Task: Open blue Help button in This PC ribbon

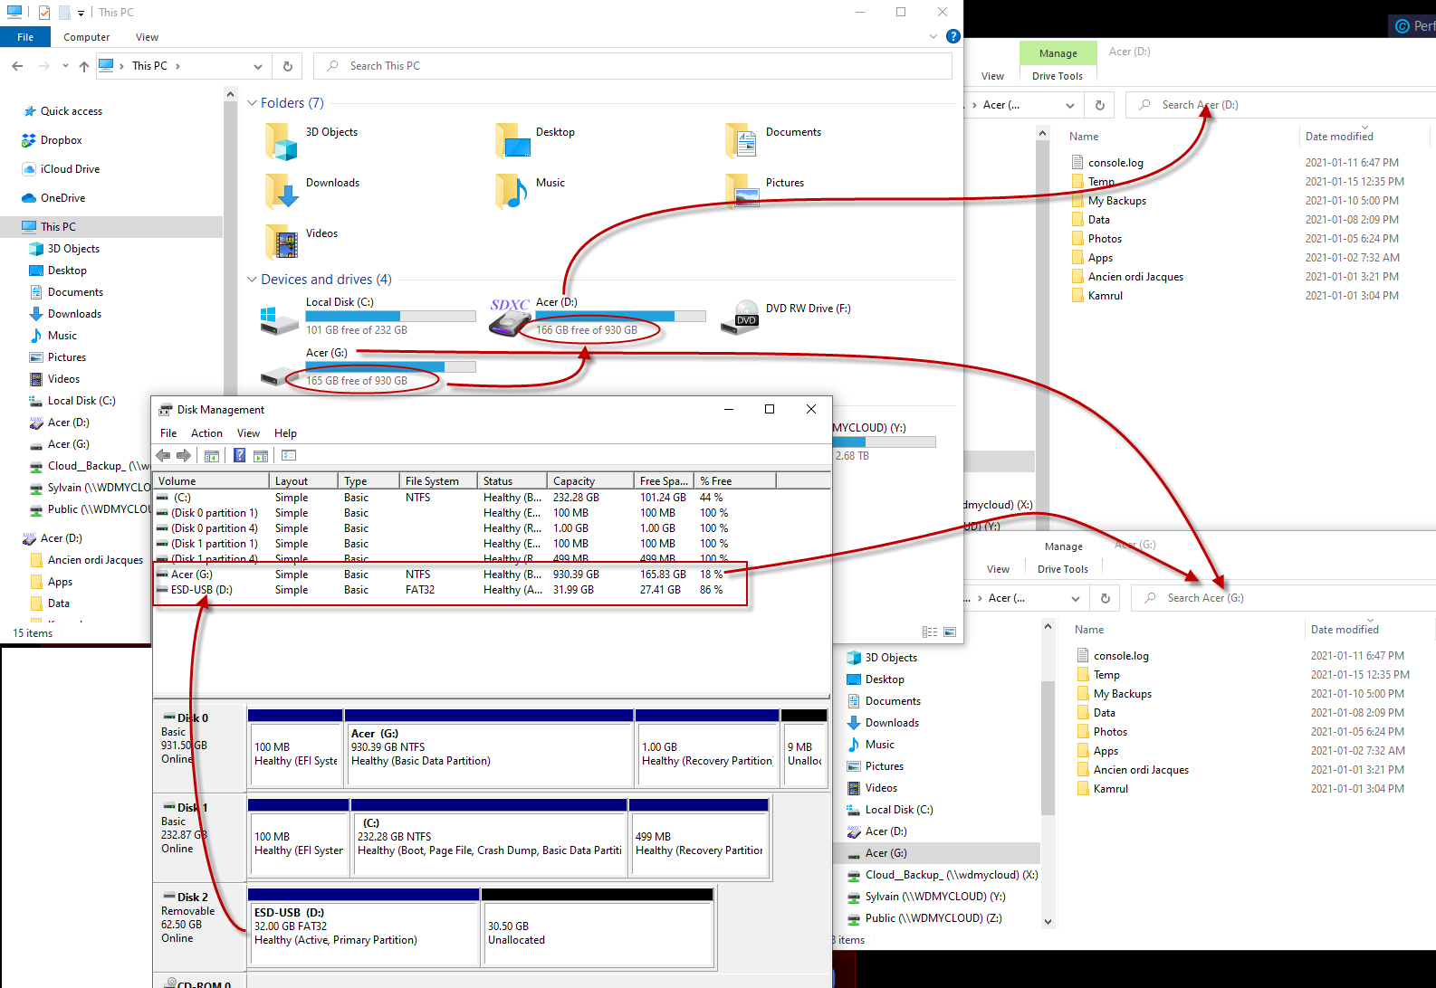Action: [x=953, y=36]
